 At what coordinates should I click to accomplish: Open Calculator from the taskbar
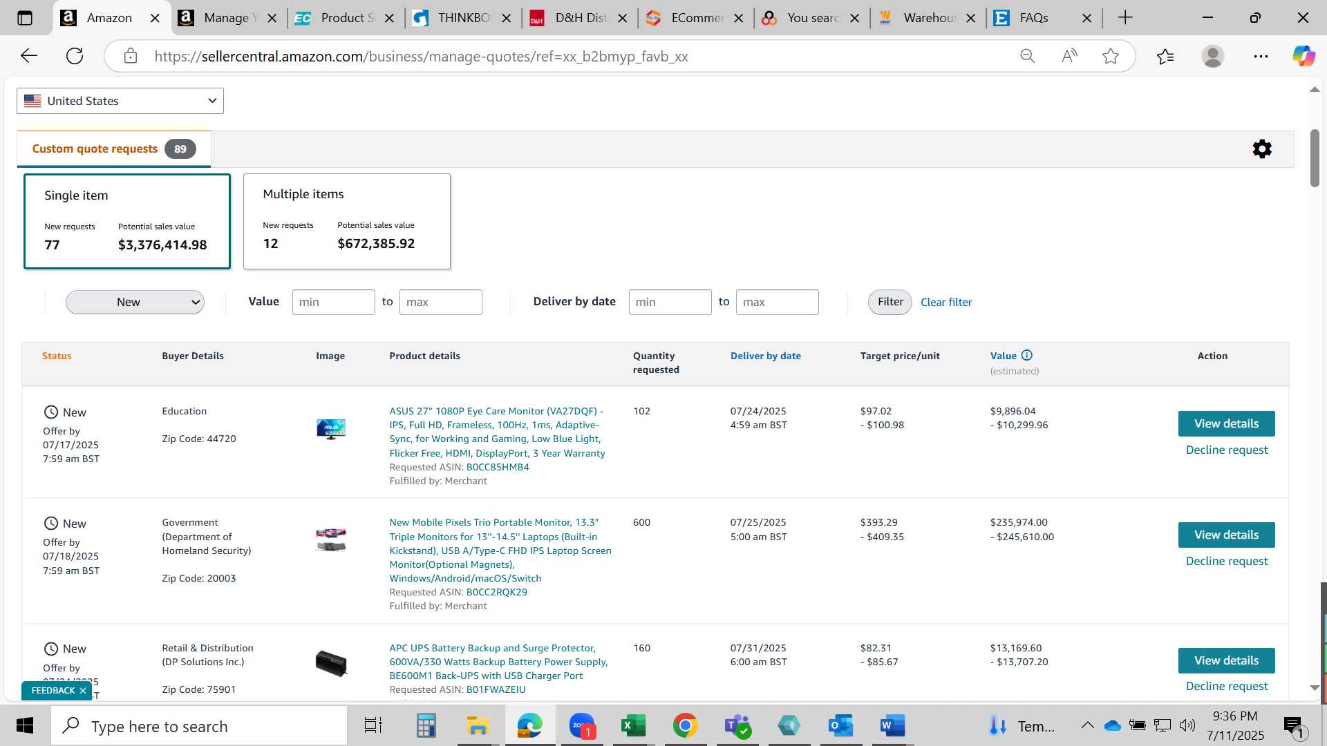(426, 726)
